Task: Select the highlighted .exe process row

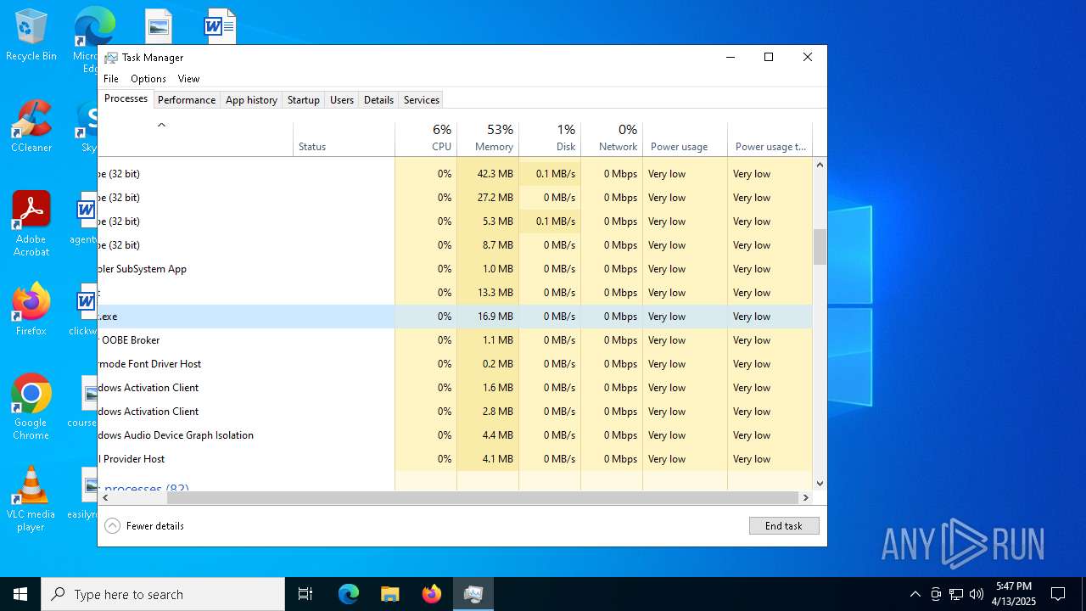Action: pos(455,317)
